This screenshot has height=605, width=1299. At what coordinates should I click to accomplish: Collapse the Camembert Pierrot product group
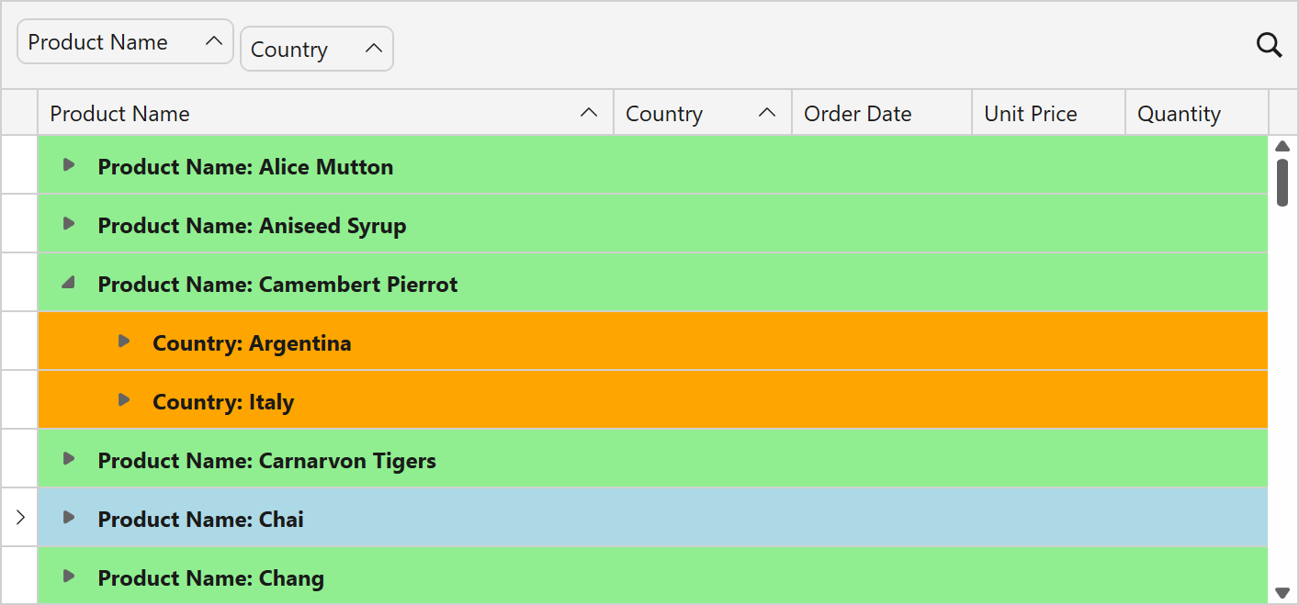pos(68,284)
